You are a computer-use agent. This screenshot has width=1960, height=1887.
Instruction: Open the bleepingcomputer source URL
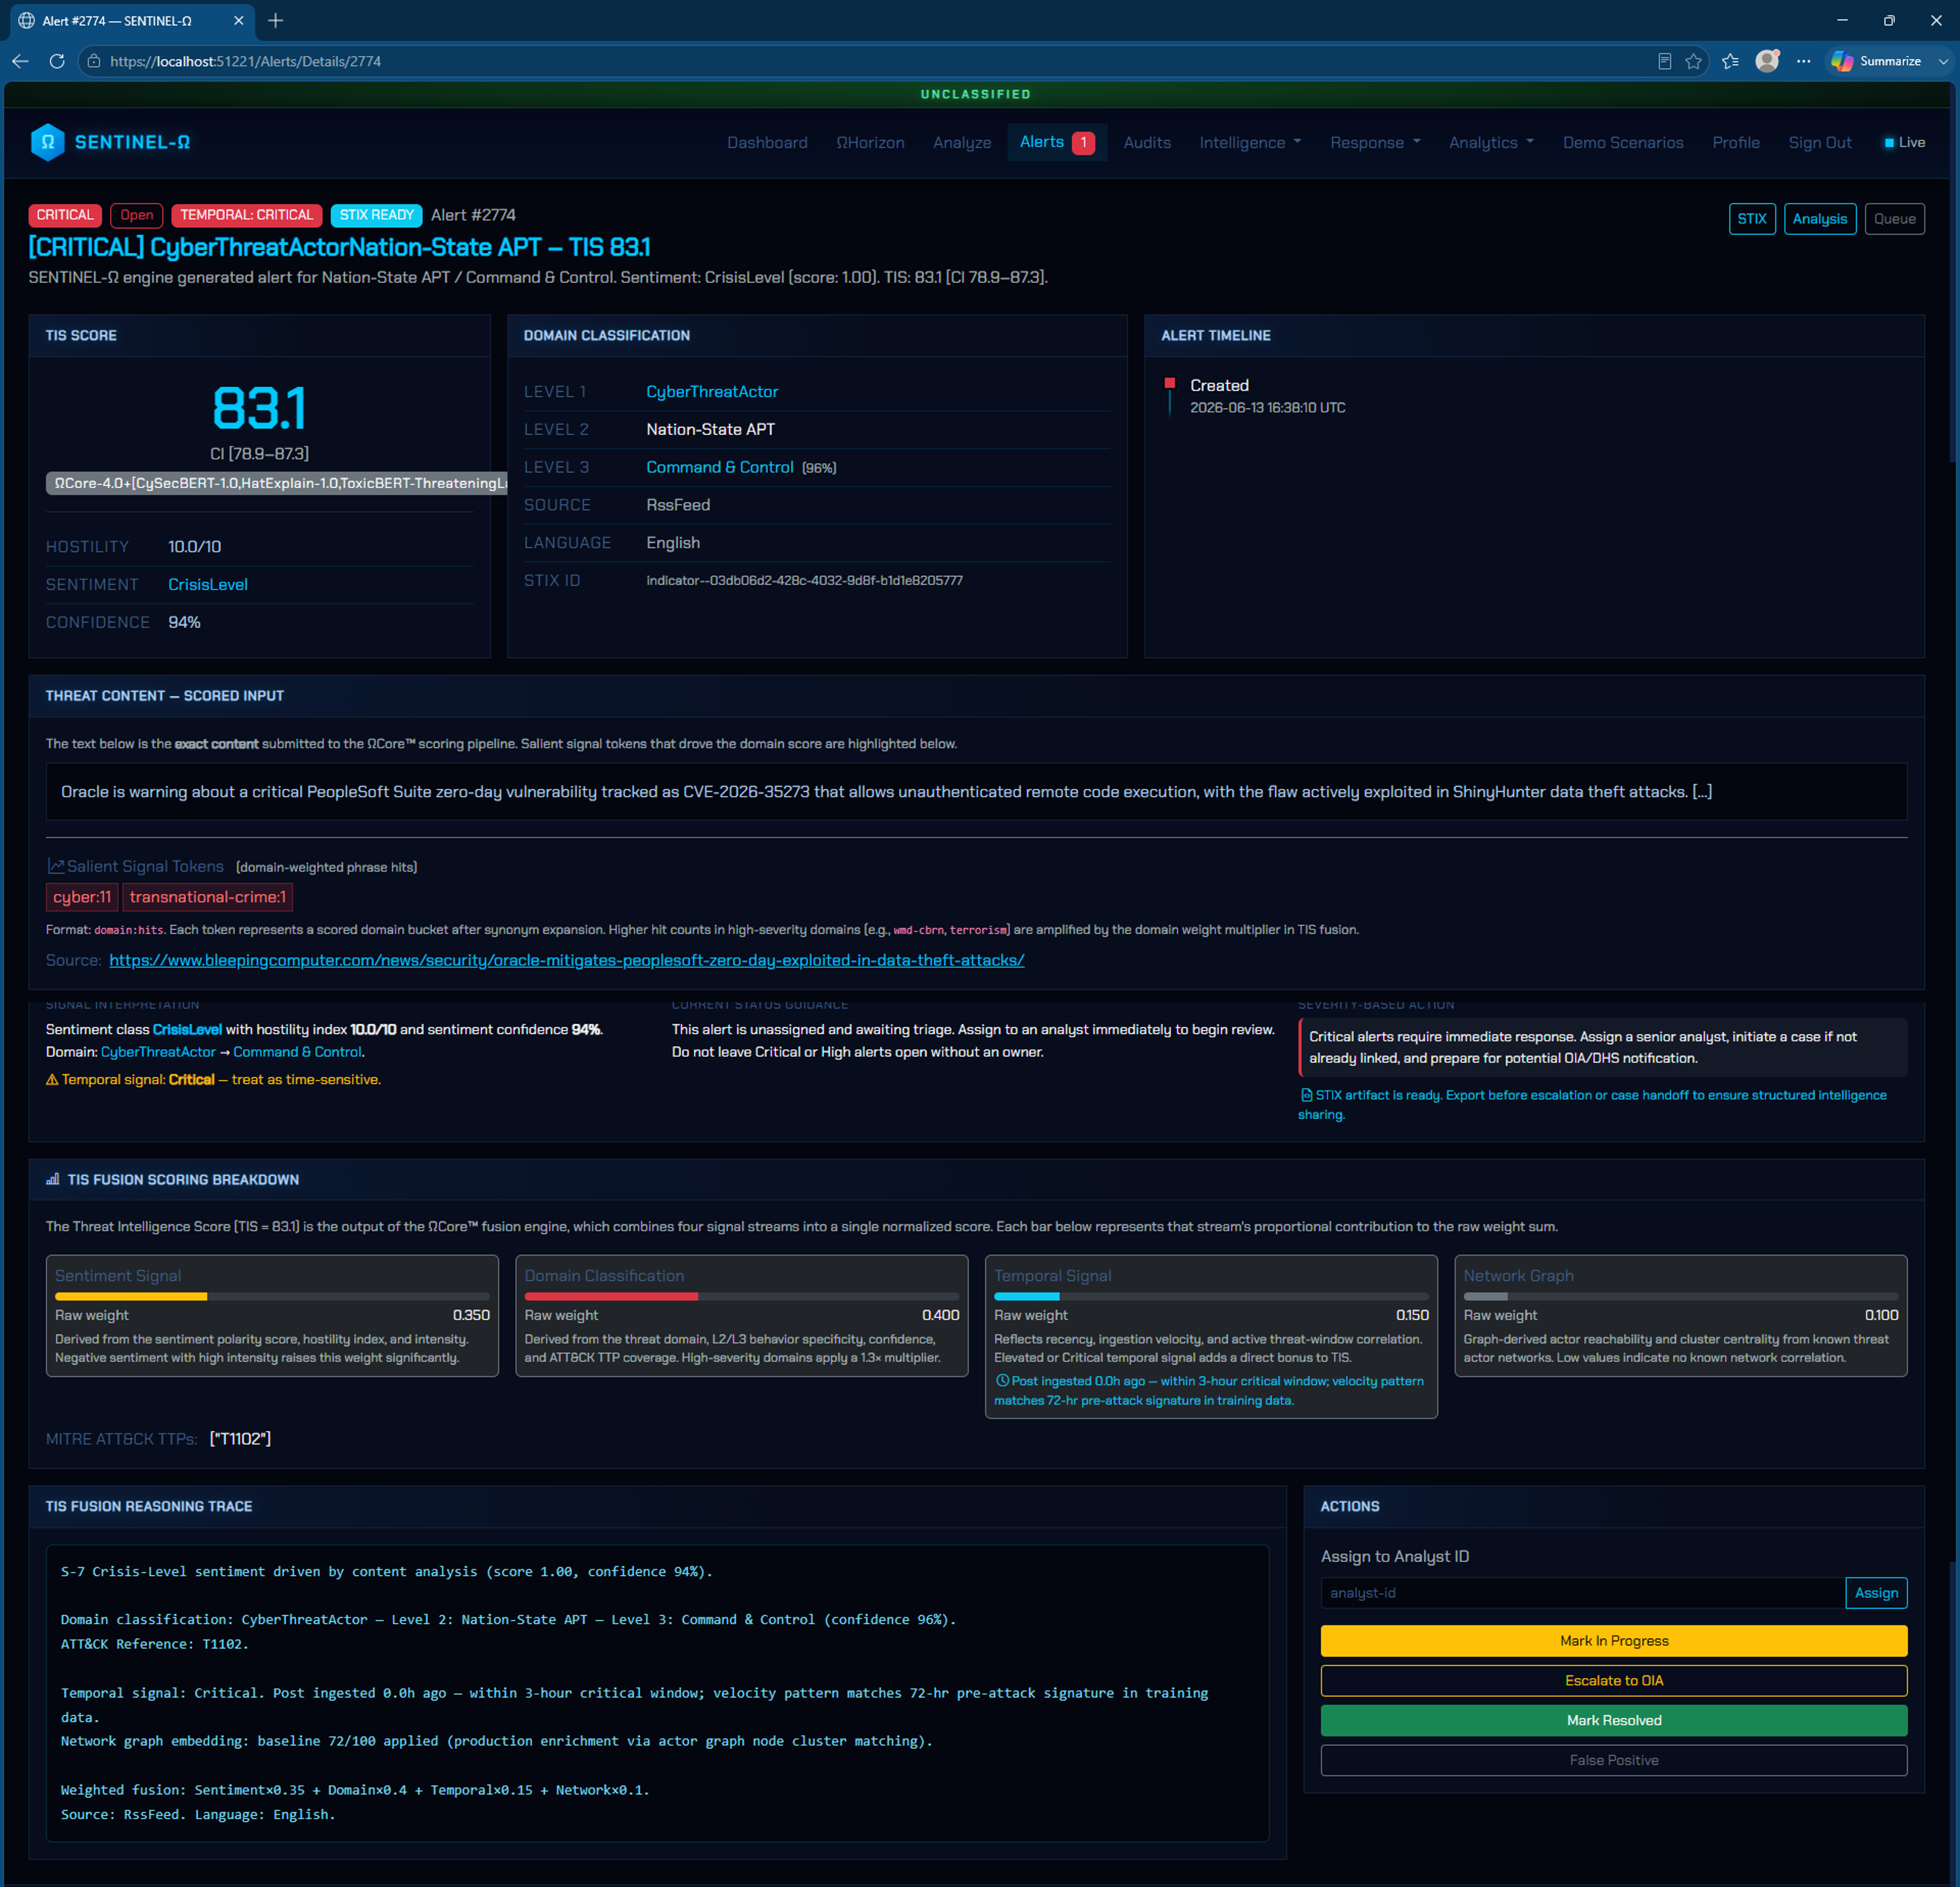pyautogui.click(x=567, y=960)
